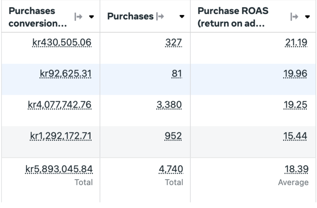Click conversion value kr430,505.06
317x208 pixels.
tap(62, 42)
